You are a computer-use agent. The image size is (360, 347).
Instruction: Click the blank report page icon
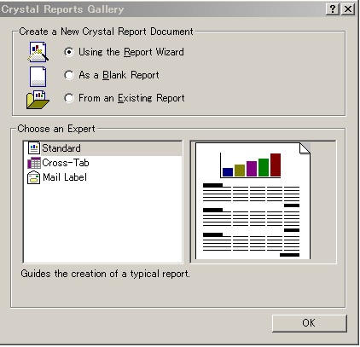tap(38, 77)
